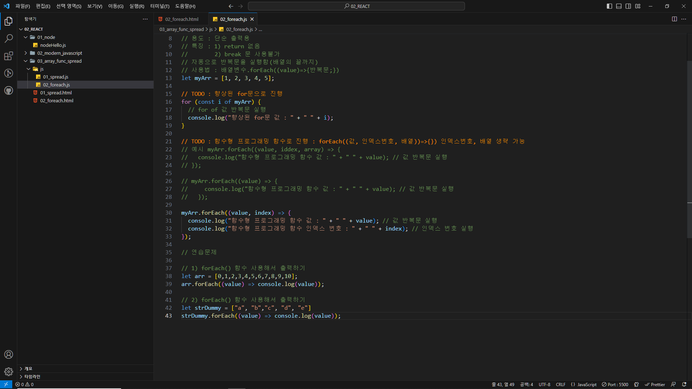Screen dimensions: 692x389
Task: Open the Accounts icon
Action: pos(9,354)
